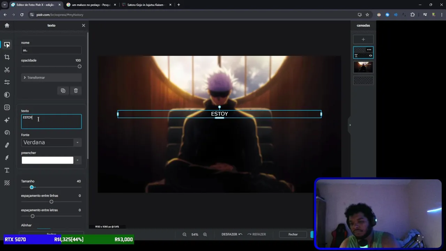Image resolution: width=446 pixels, height=251 pixels.
Task: Duplicate the text layer
Action: [63, 91]
